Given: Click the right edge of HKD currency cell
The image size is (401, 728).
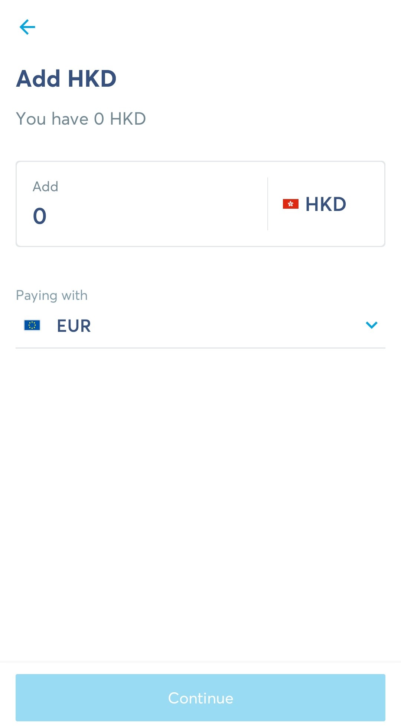Looking at the screenshot, I should (368, 204).
